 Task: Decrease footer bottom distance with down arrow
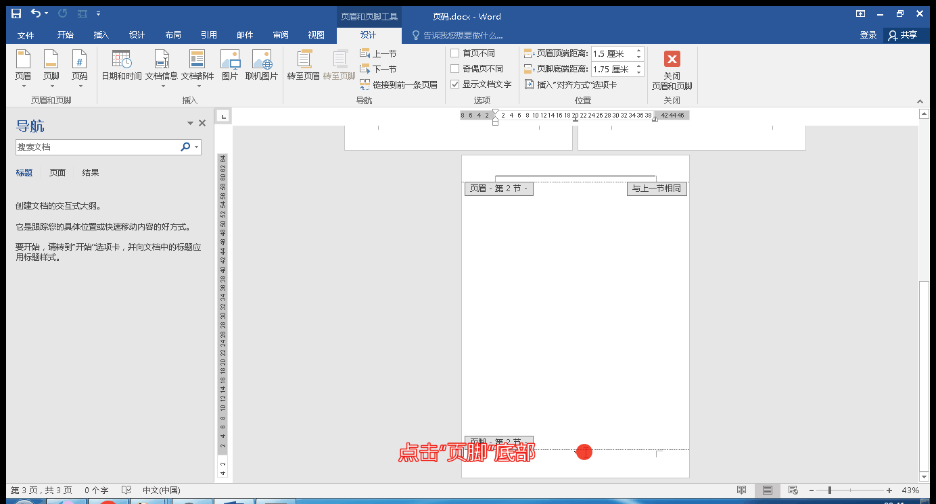tap(639, 72)
